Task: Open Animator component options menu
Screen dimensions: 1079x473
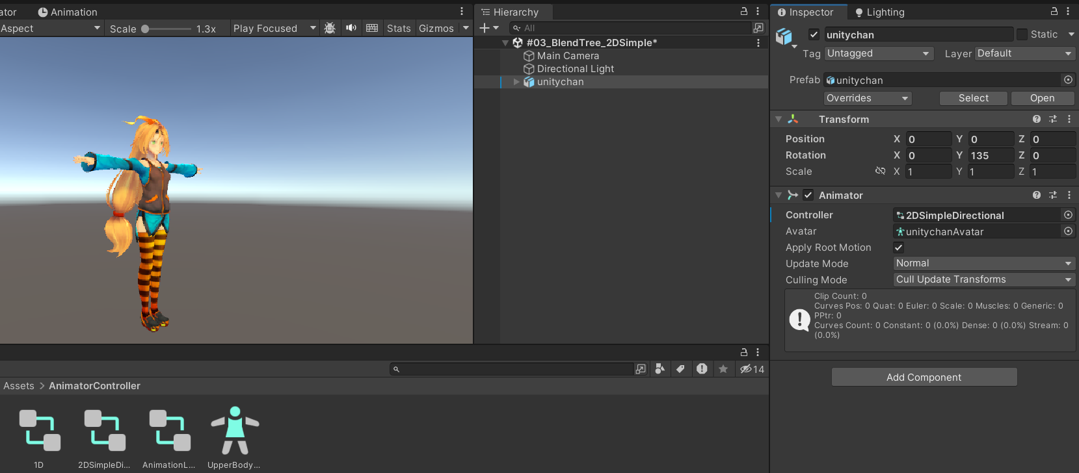Action: [x=1069, y=195]
